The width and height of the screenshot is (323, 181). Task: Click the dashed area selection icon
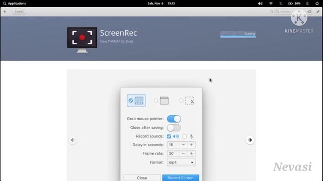pos(189,101)
